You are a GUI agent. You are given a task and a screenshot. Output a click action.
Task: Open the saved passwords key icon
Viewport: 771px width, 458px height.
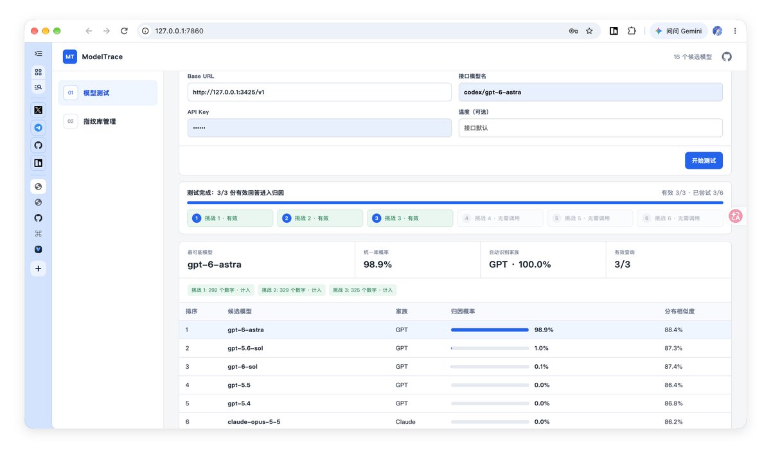tap(574, 31)
